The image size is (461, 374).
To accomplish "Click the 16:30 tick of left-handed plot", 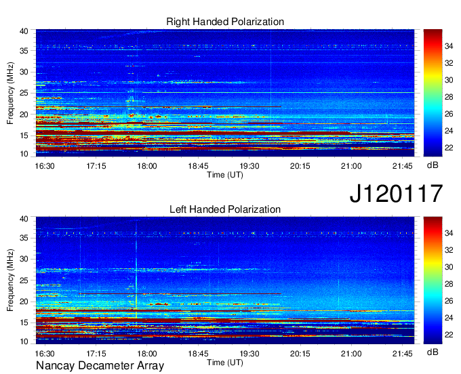I will 45,354.
